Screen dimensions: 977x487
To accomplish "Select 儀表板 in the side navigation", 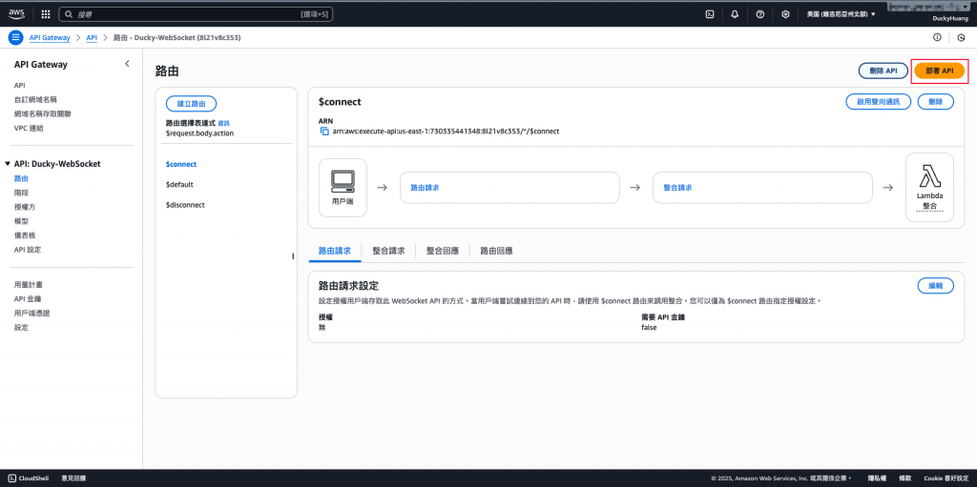I will [25, 235].
